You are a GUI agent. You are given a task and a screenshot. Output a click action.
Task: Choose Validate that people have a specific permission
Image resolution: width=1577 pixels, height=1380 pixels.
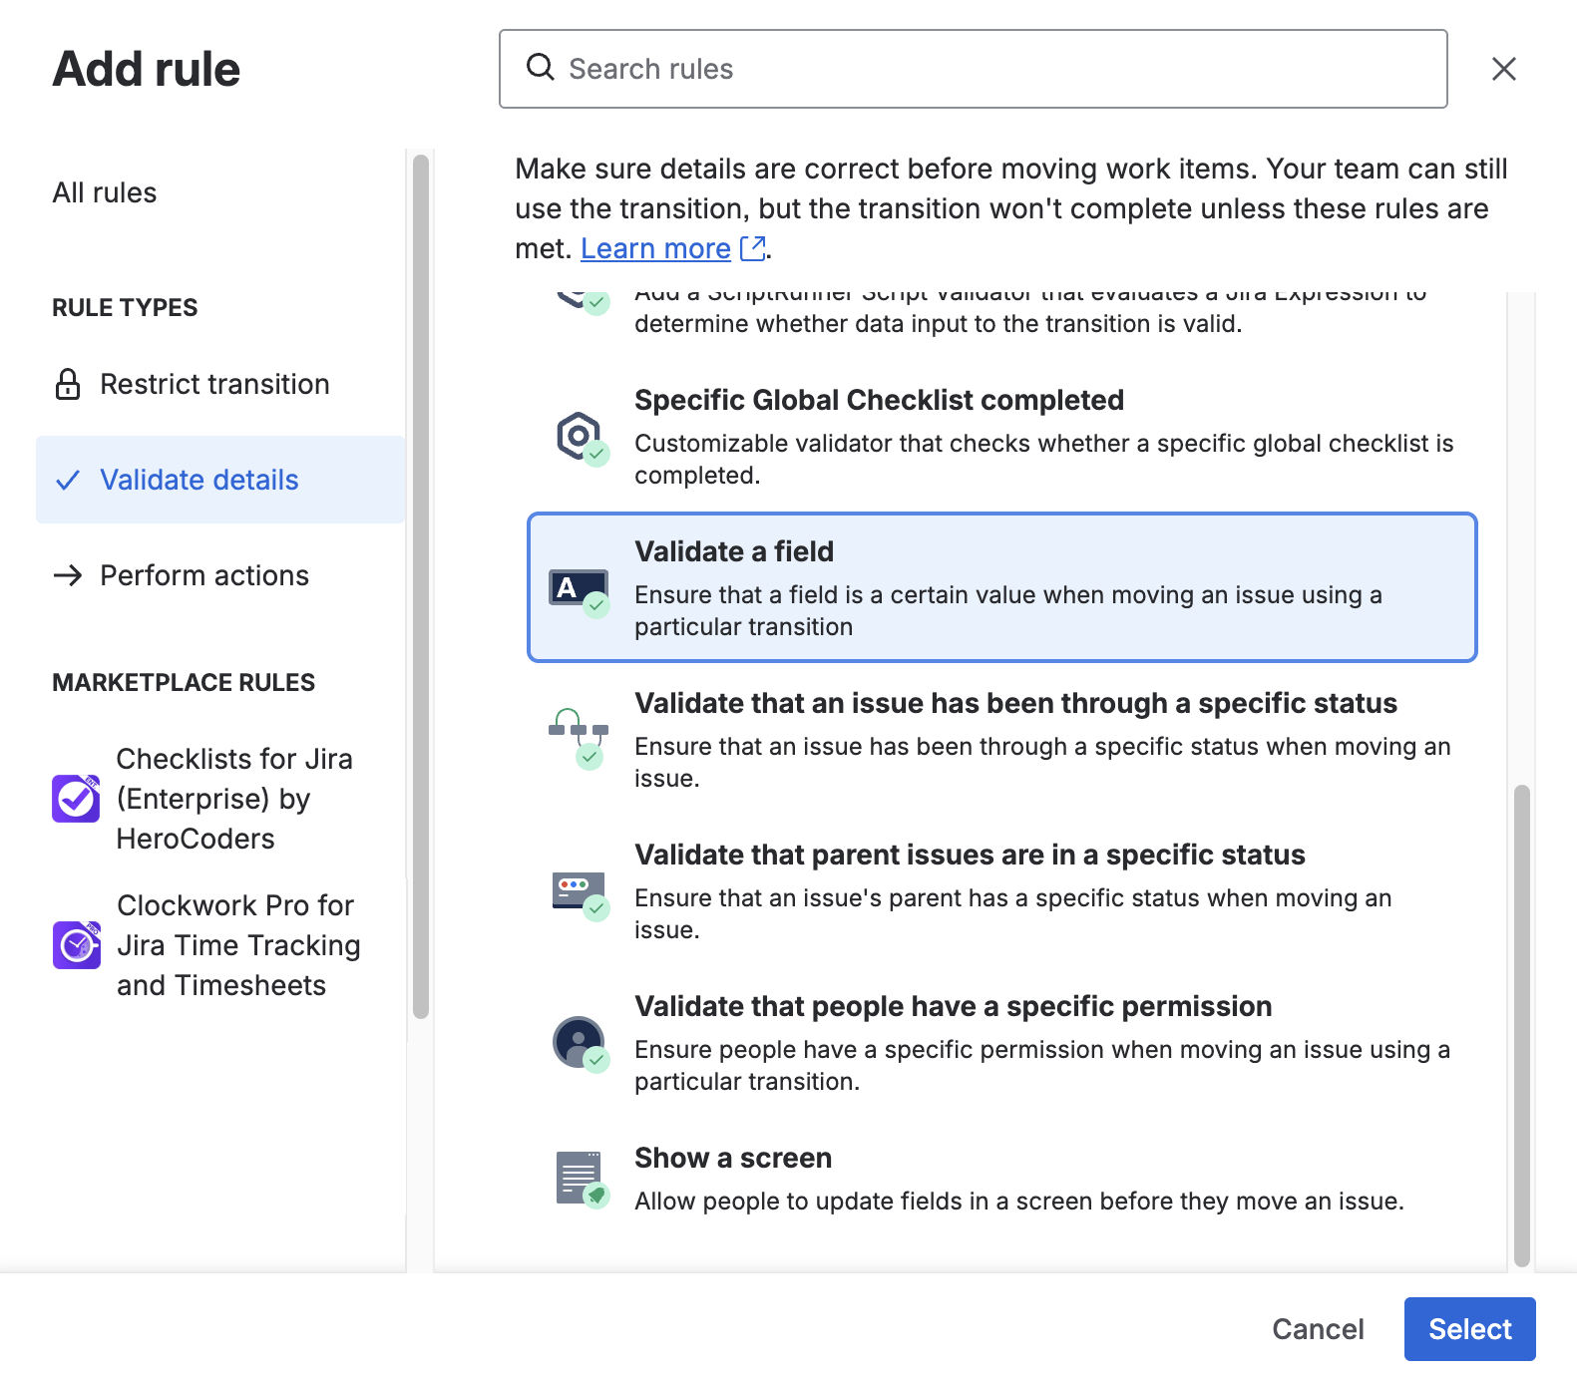click(953, 1007)
